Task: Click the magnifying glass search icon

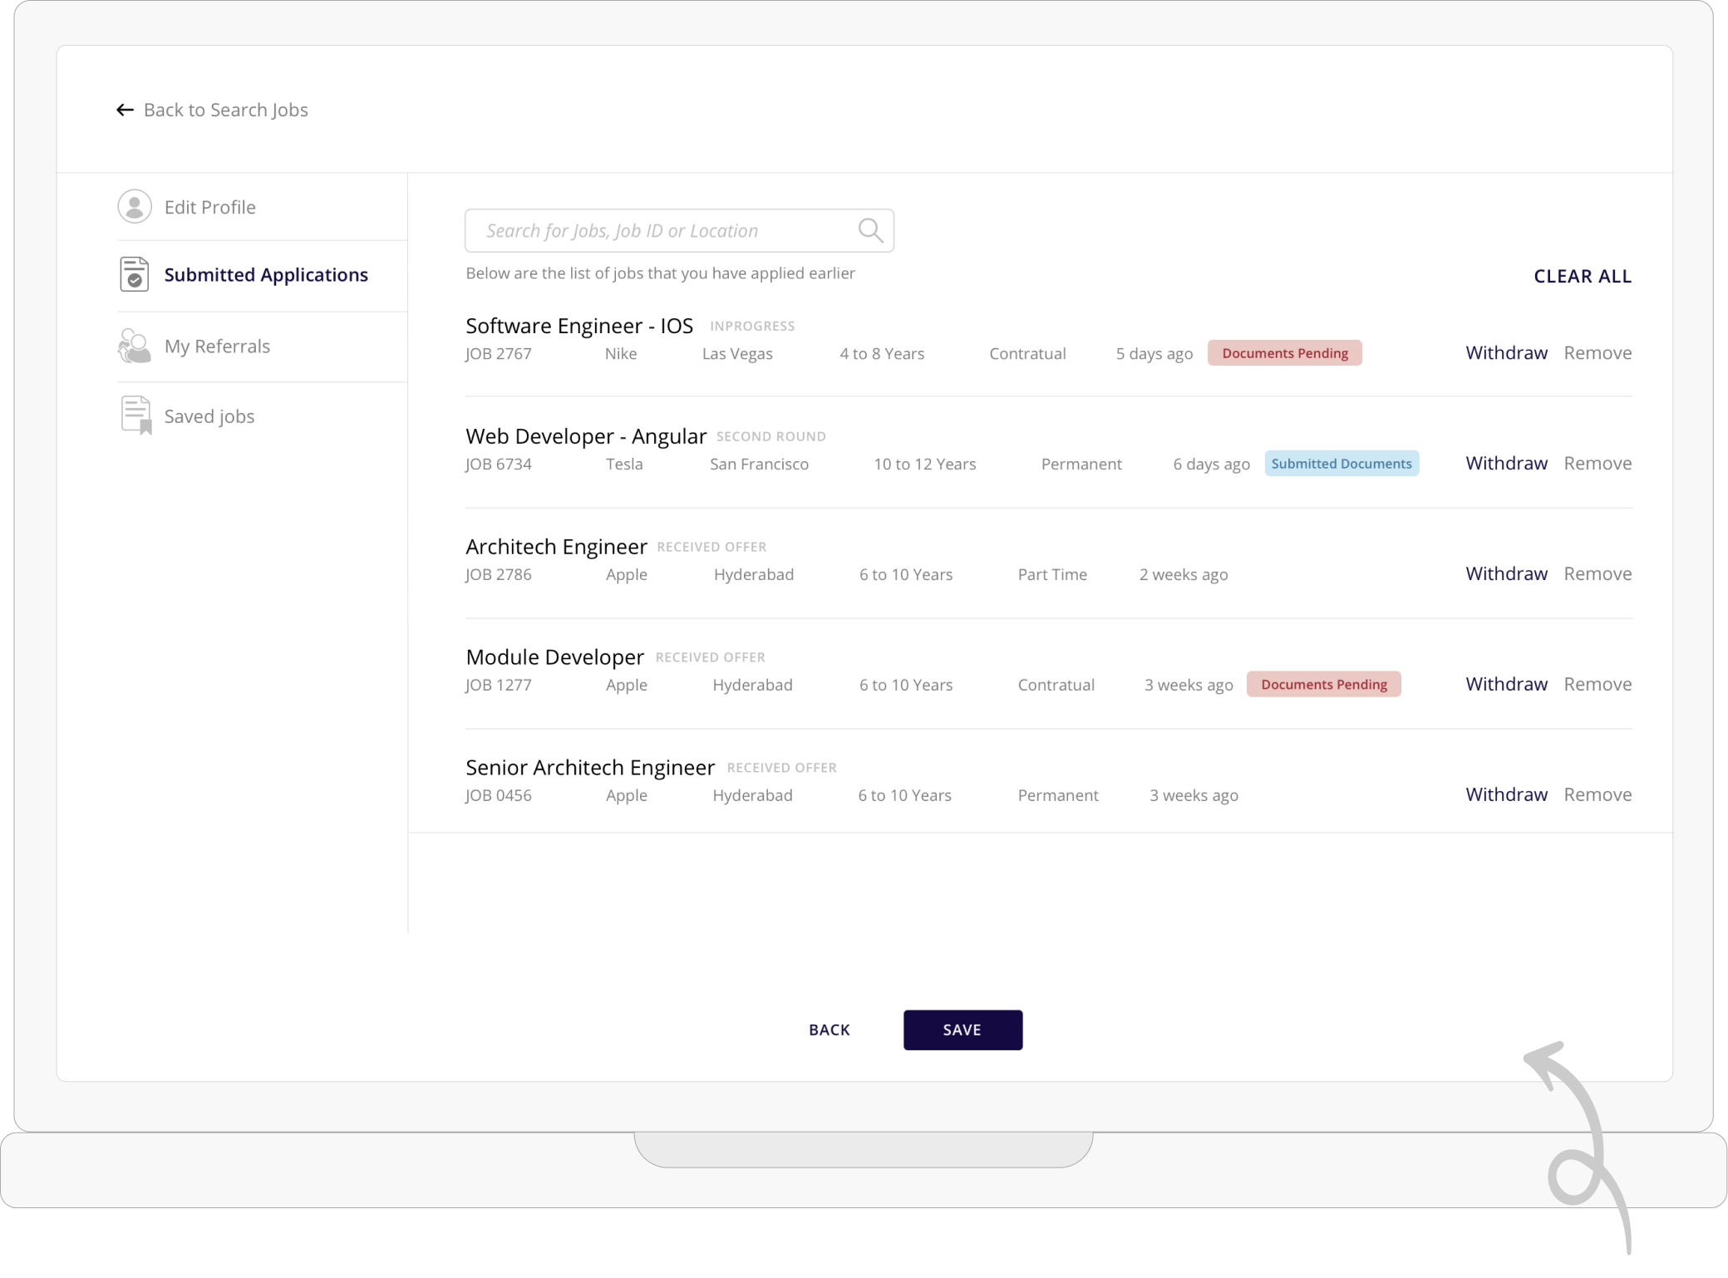Action: [870, 230]
